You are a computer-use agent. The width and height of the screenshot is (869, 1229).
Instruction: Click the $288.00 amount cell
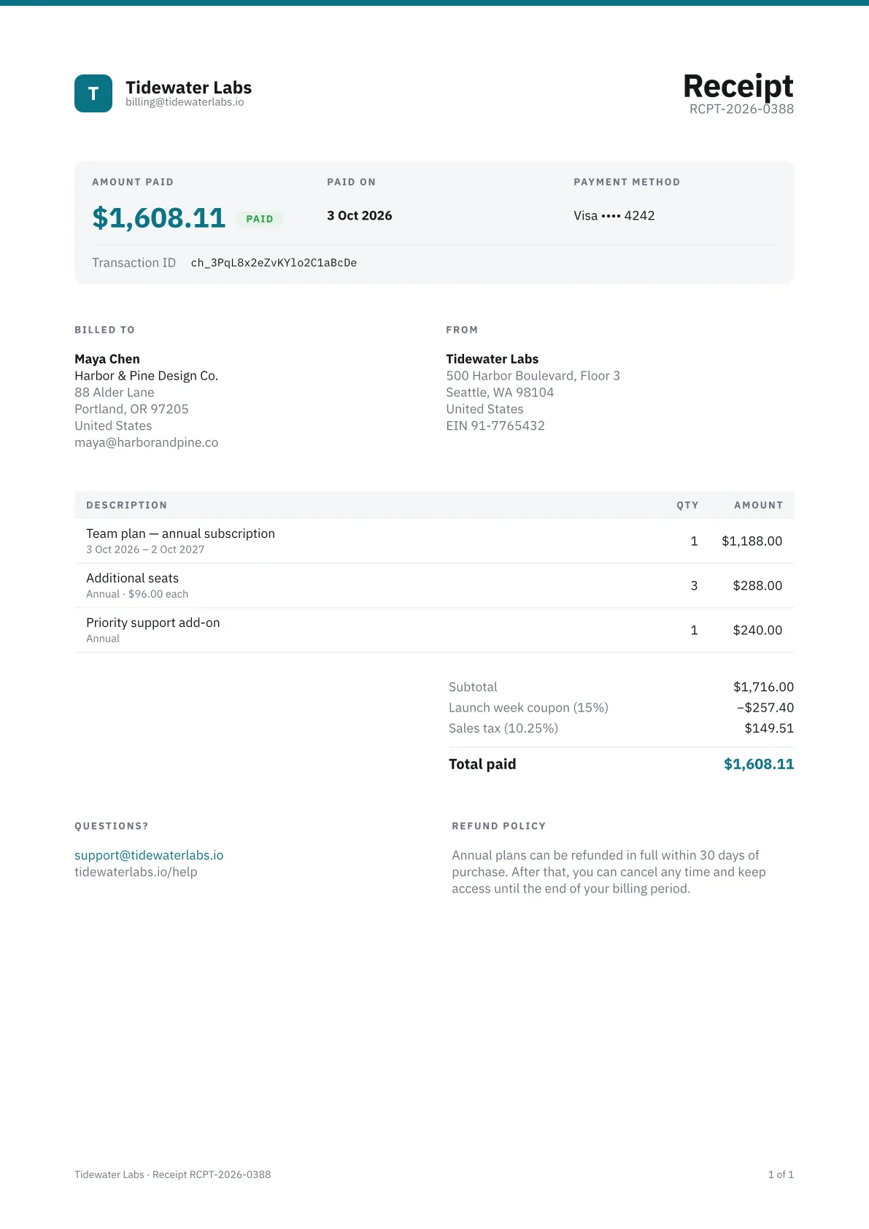coord(757,585)
